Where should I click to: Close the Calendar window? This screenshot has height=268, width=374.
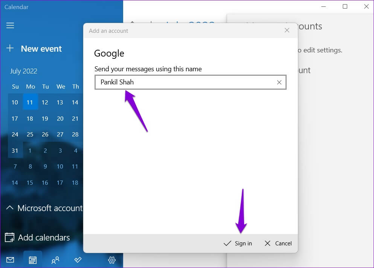click(366, 6)
